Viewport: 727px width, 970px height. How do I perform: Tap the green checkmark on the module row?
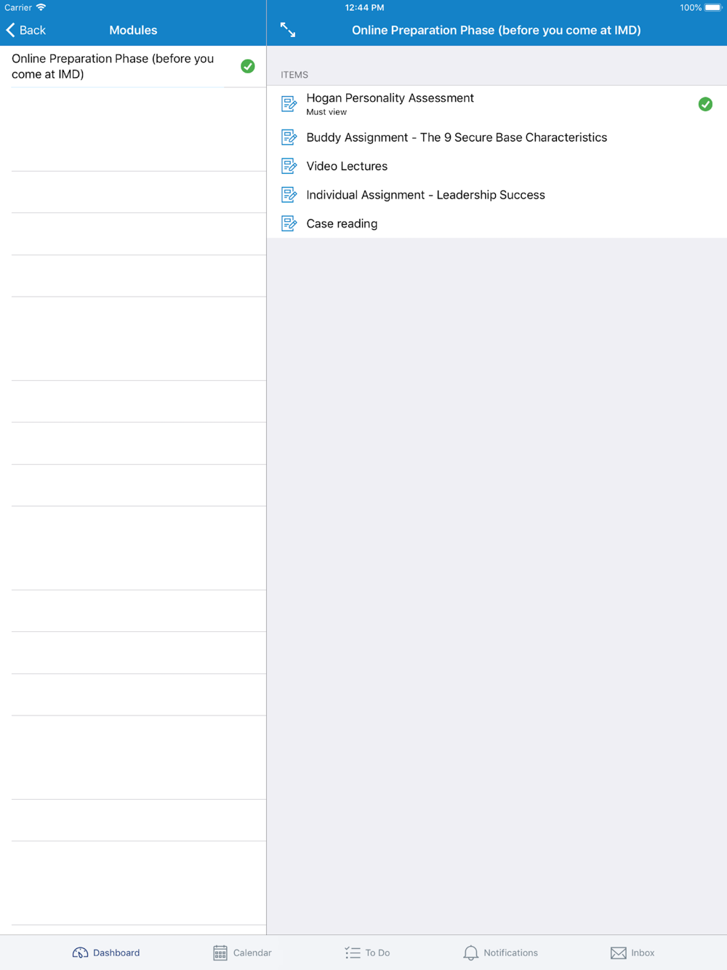(248, 66)
